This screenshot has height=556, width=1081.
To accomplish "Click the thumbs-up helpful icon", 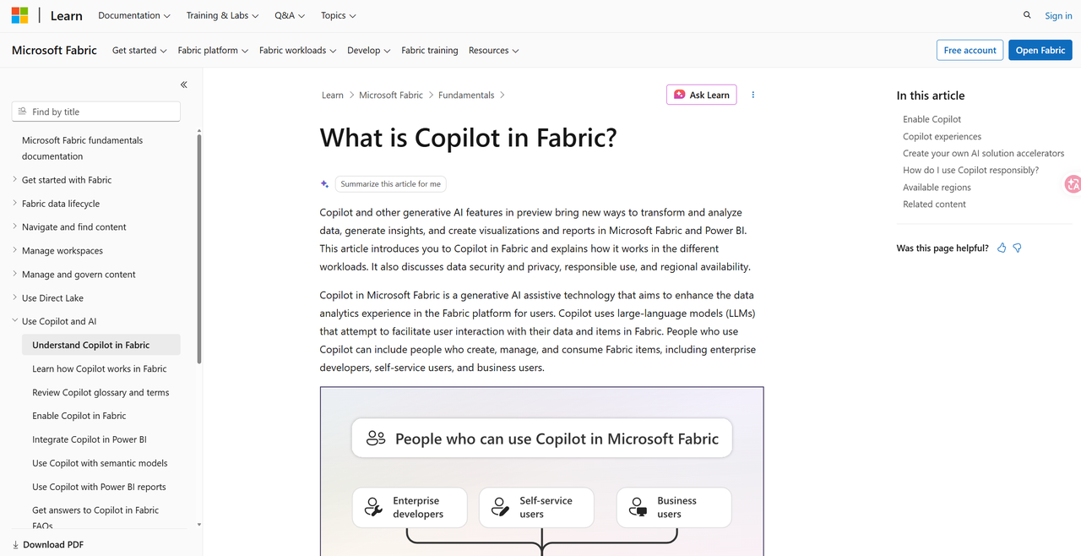I will click(x=1002, y=248).
